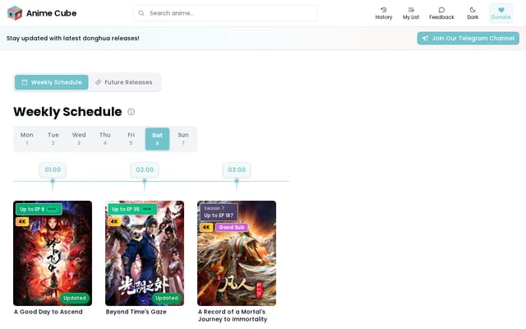Select Tue in day selector
Screen dimensions: 526x329
53,139
